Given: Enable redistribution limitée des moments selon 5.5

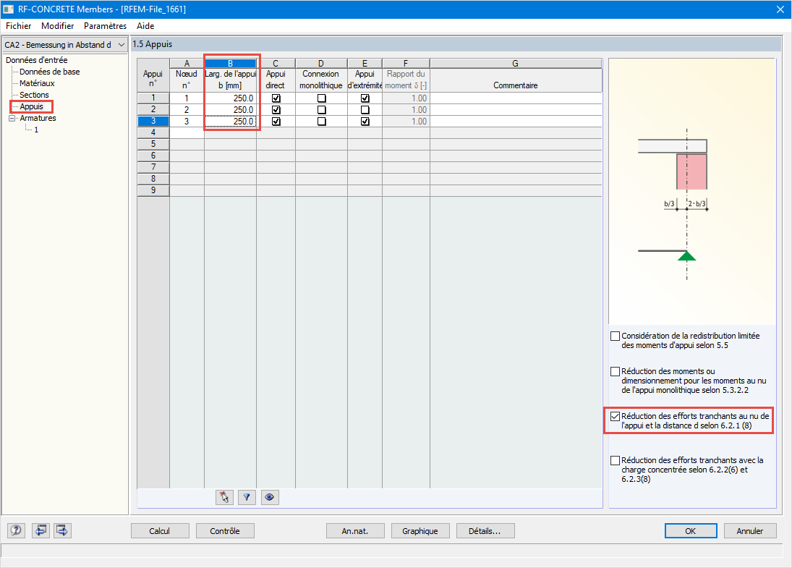Looking at the screenshot, I should pos(615,336).
